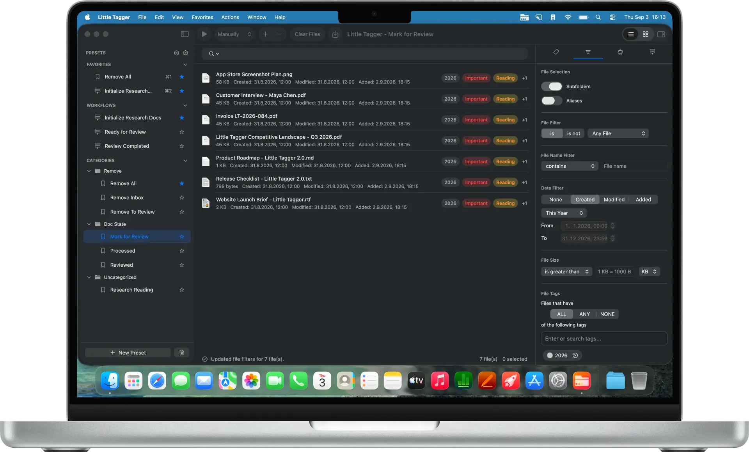
Task: Choose NONE for file tags matching
Action: 607,314
